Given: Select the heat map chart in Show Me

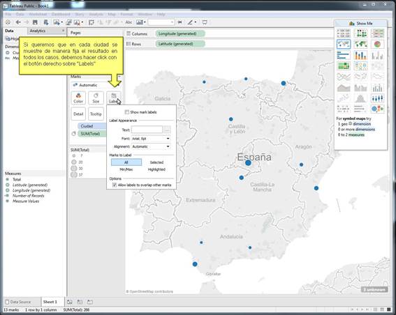Looking at the screenshot, I should coord(360,33).
